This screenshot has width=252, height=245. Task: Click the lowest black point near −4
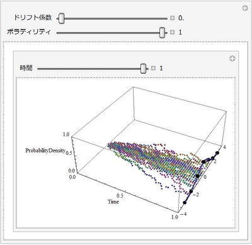(x=185, y=203)
